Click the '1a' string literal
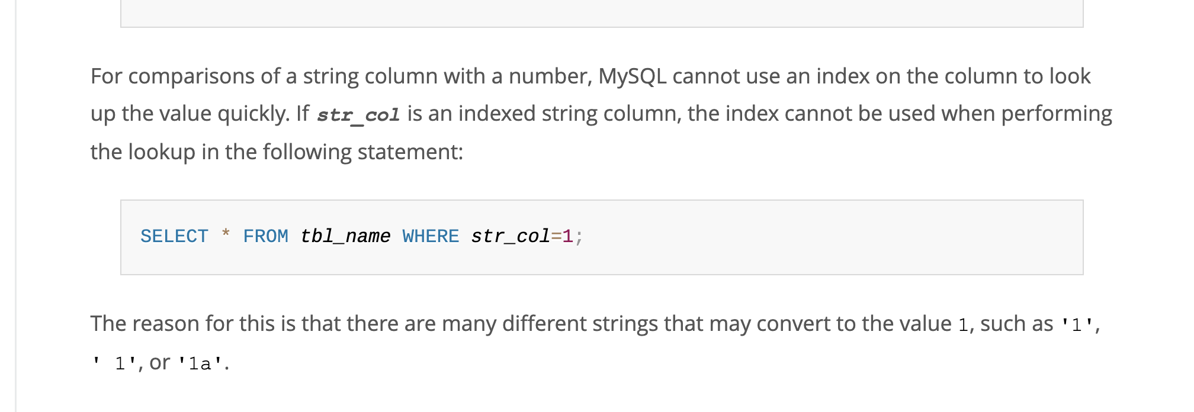The width and height of the screenshot is (1194, 412). point(200,363)
